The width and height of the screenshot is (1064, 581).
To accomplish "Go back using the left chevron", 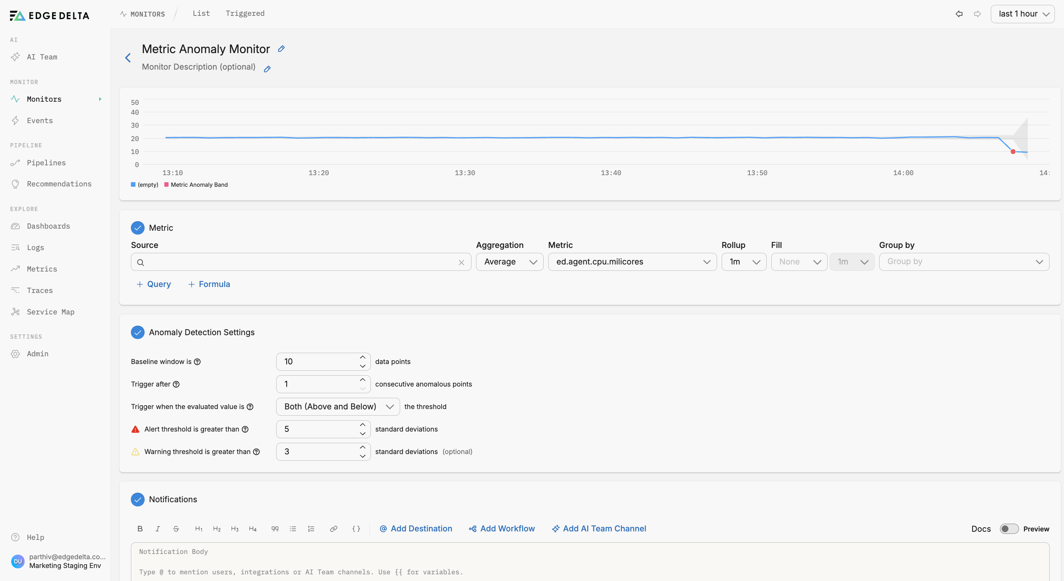I will coord(128,58).
